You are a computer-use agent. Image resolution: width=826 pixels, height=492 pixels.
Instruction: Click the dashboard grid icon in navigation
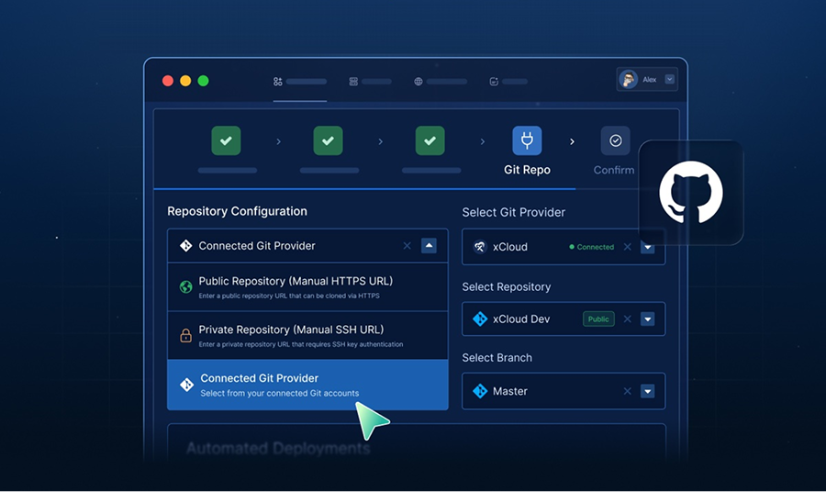pos(278,82)
